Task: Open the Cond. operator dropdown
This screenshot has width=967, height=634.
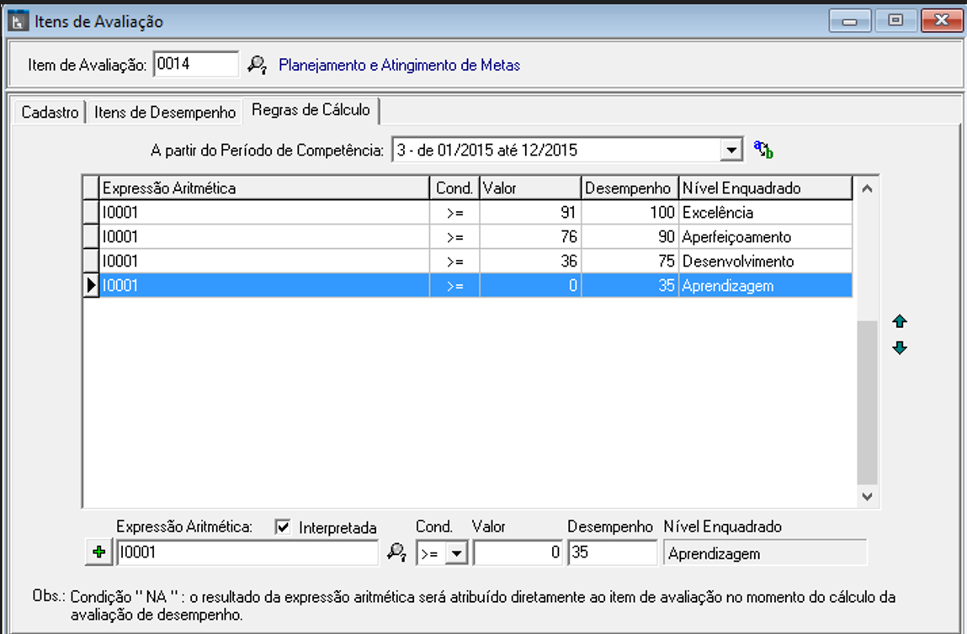Action: [x=456, y=553]
